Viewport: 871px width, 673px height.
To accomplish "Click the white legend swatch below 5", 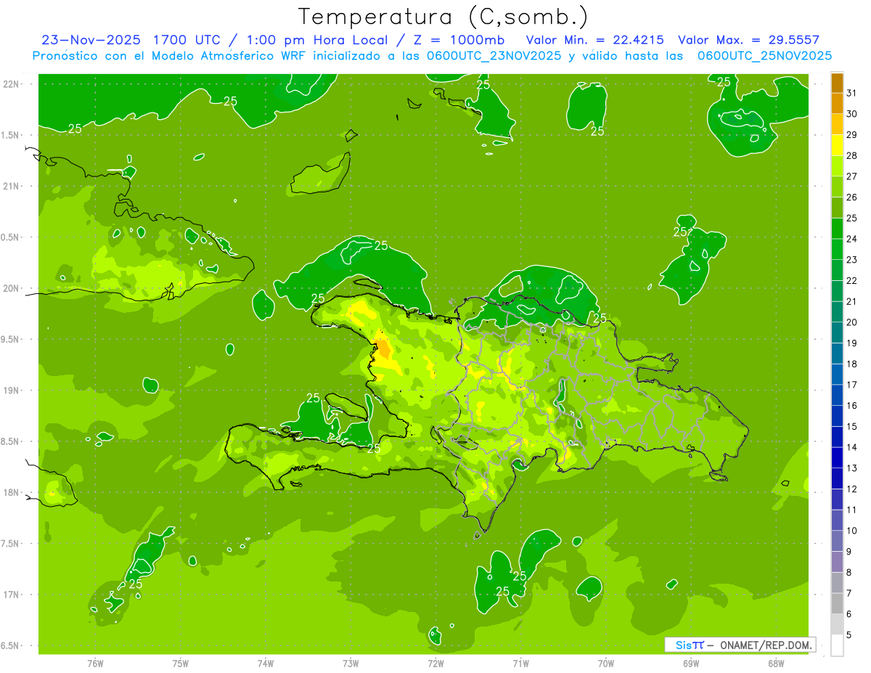I will pyautogui.click(x=837, y=645).
